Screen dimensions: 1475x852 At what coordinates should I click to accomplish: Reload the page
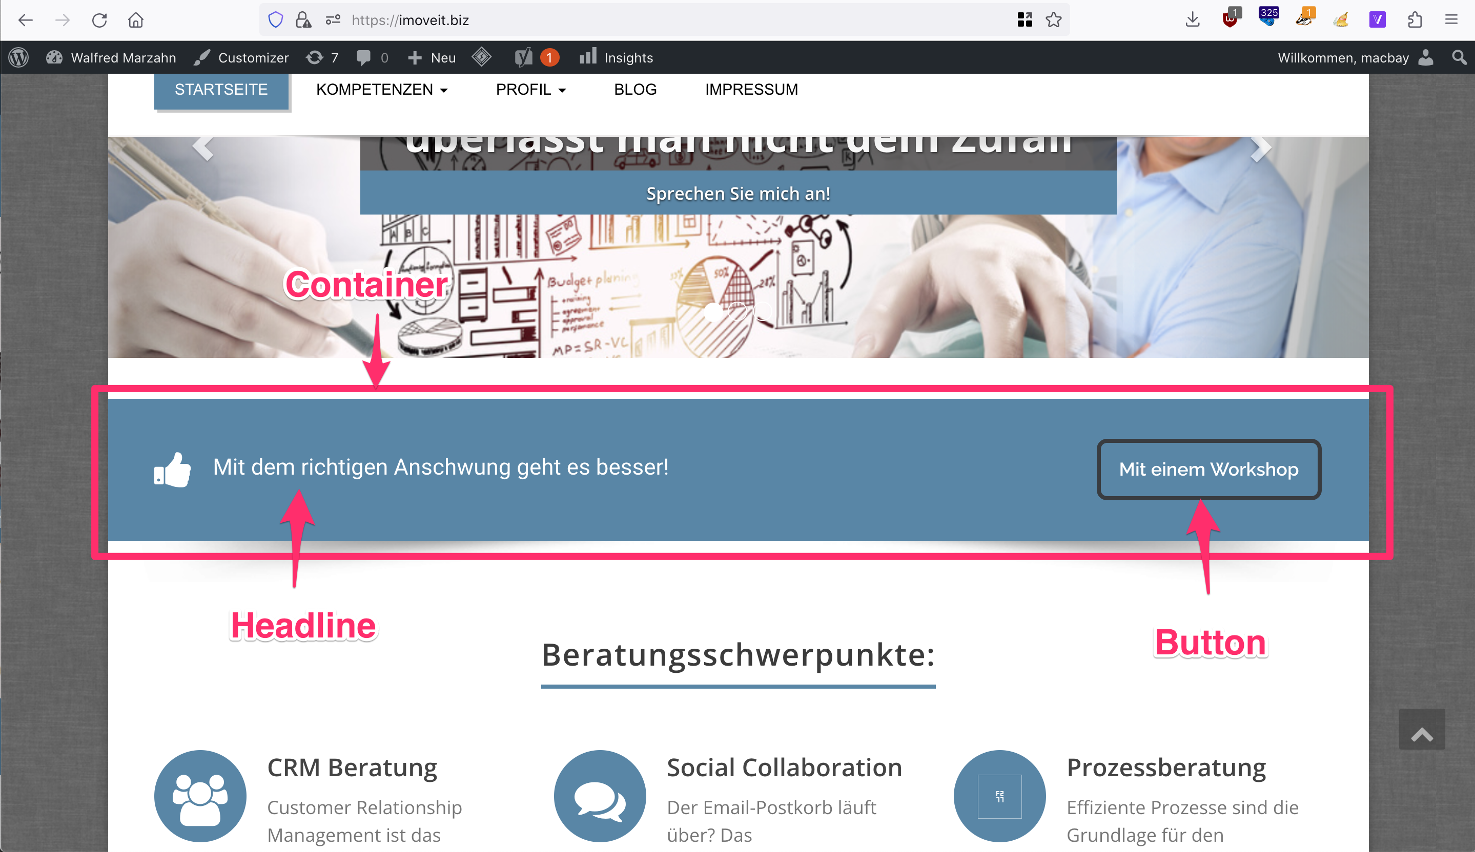pos(99,20)
